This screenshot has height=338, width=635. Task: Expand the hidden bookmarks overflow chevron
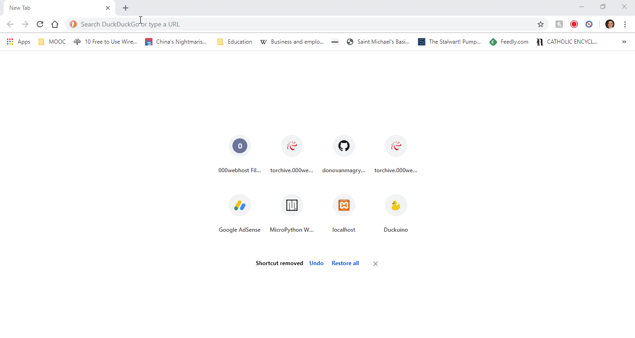pos(624,42)
